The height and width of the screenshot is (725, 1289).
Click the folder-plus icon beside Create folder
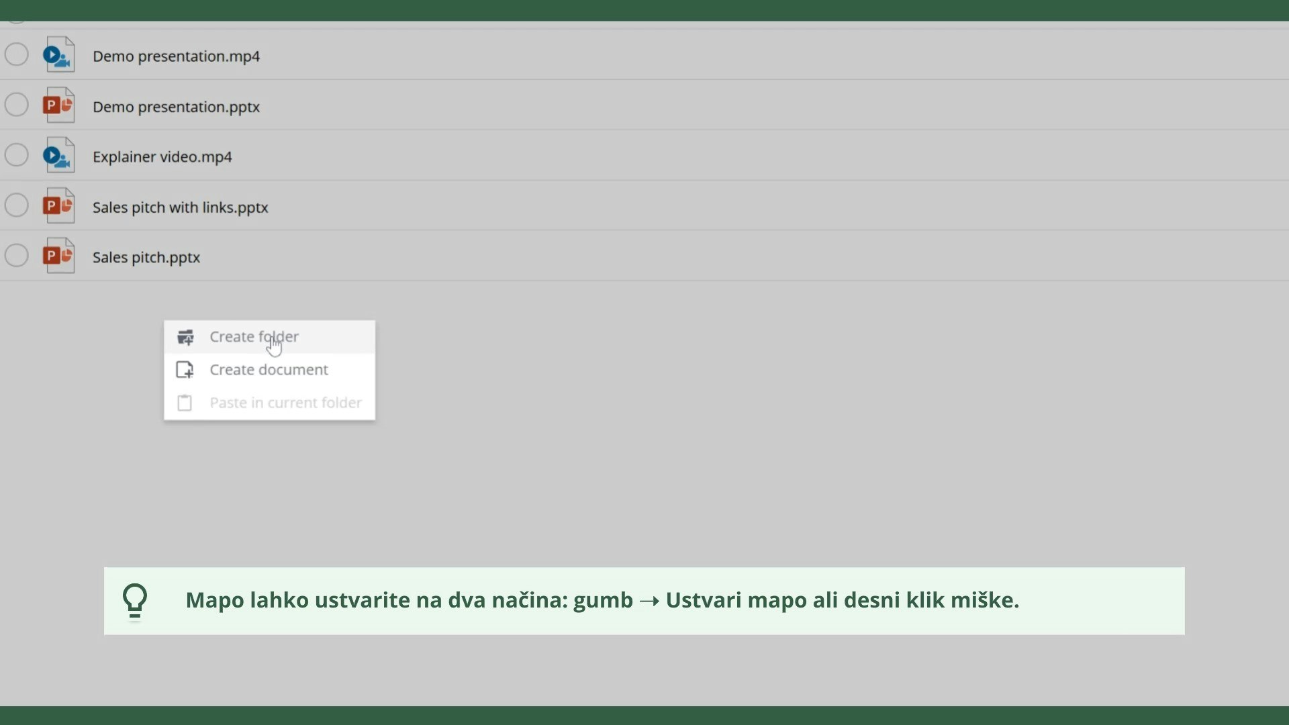pyautogui.click(x=185, y=337)
